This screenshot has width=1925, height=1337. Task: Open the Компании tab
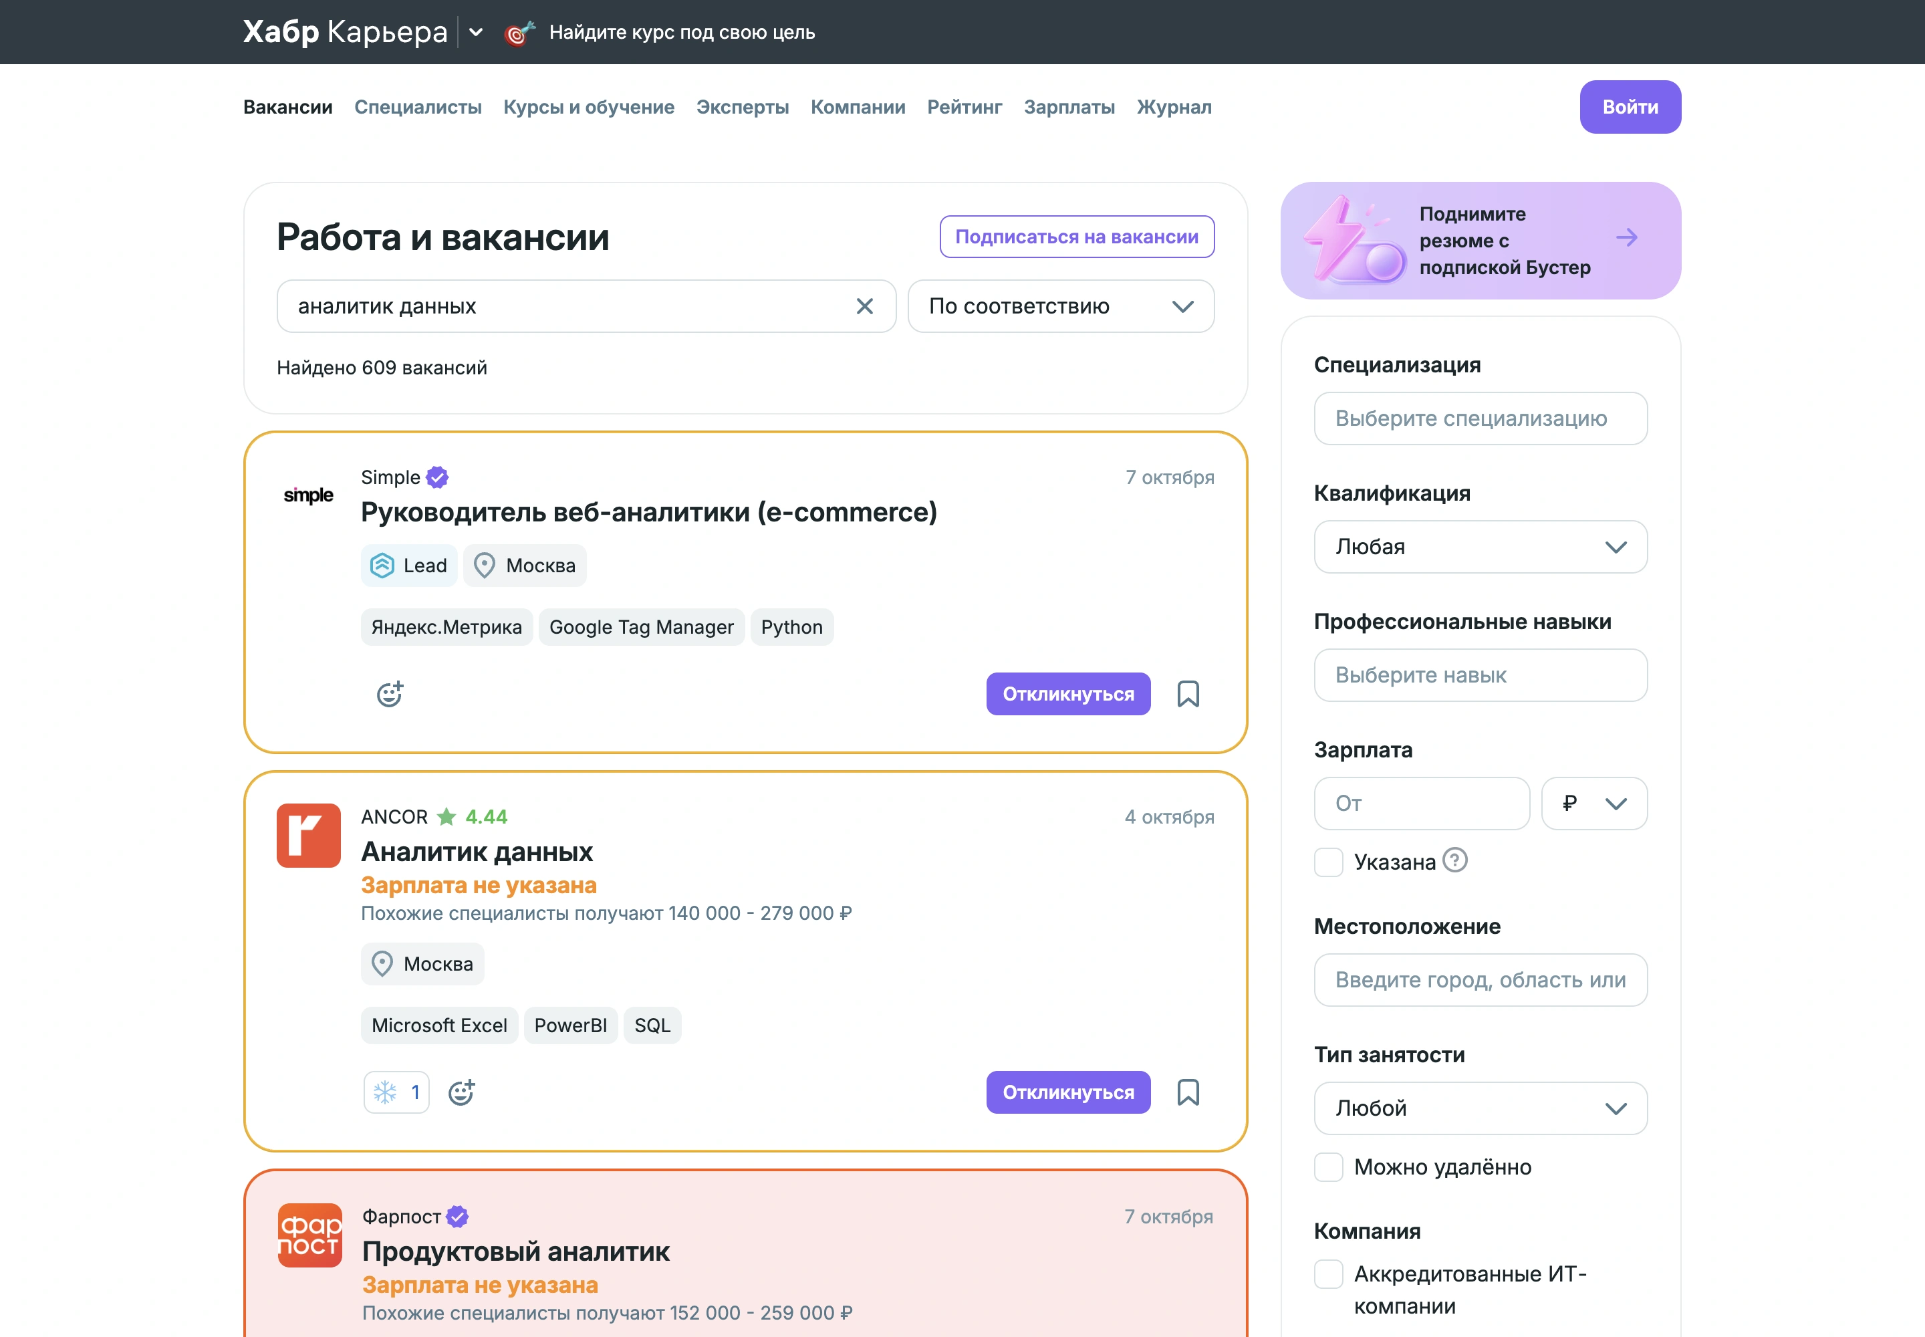pos(858,107)
